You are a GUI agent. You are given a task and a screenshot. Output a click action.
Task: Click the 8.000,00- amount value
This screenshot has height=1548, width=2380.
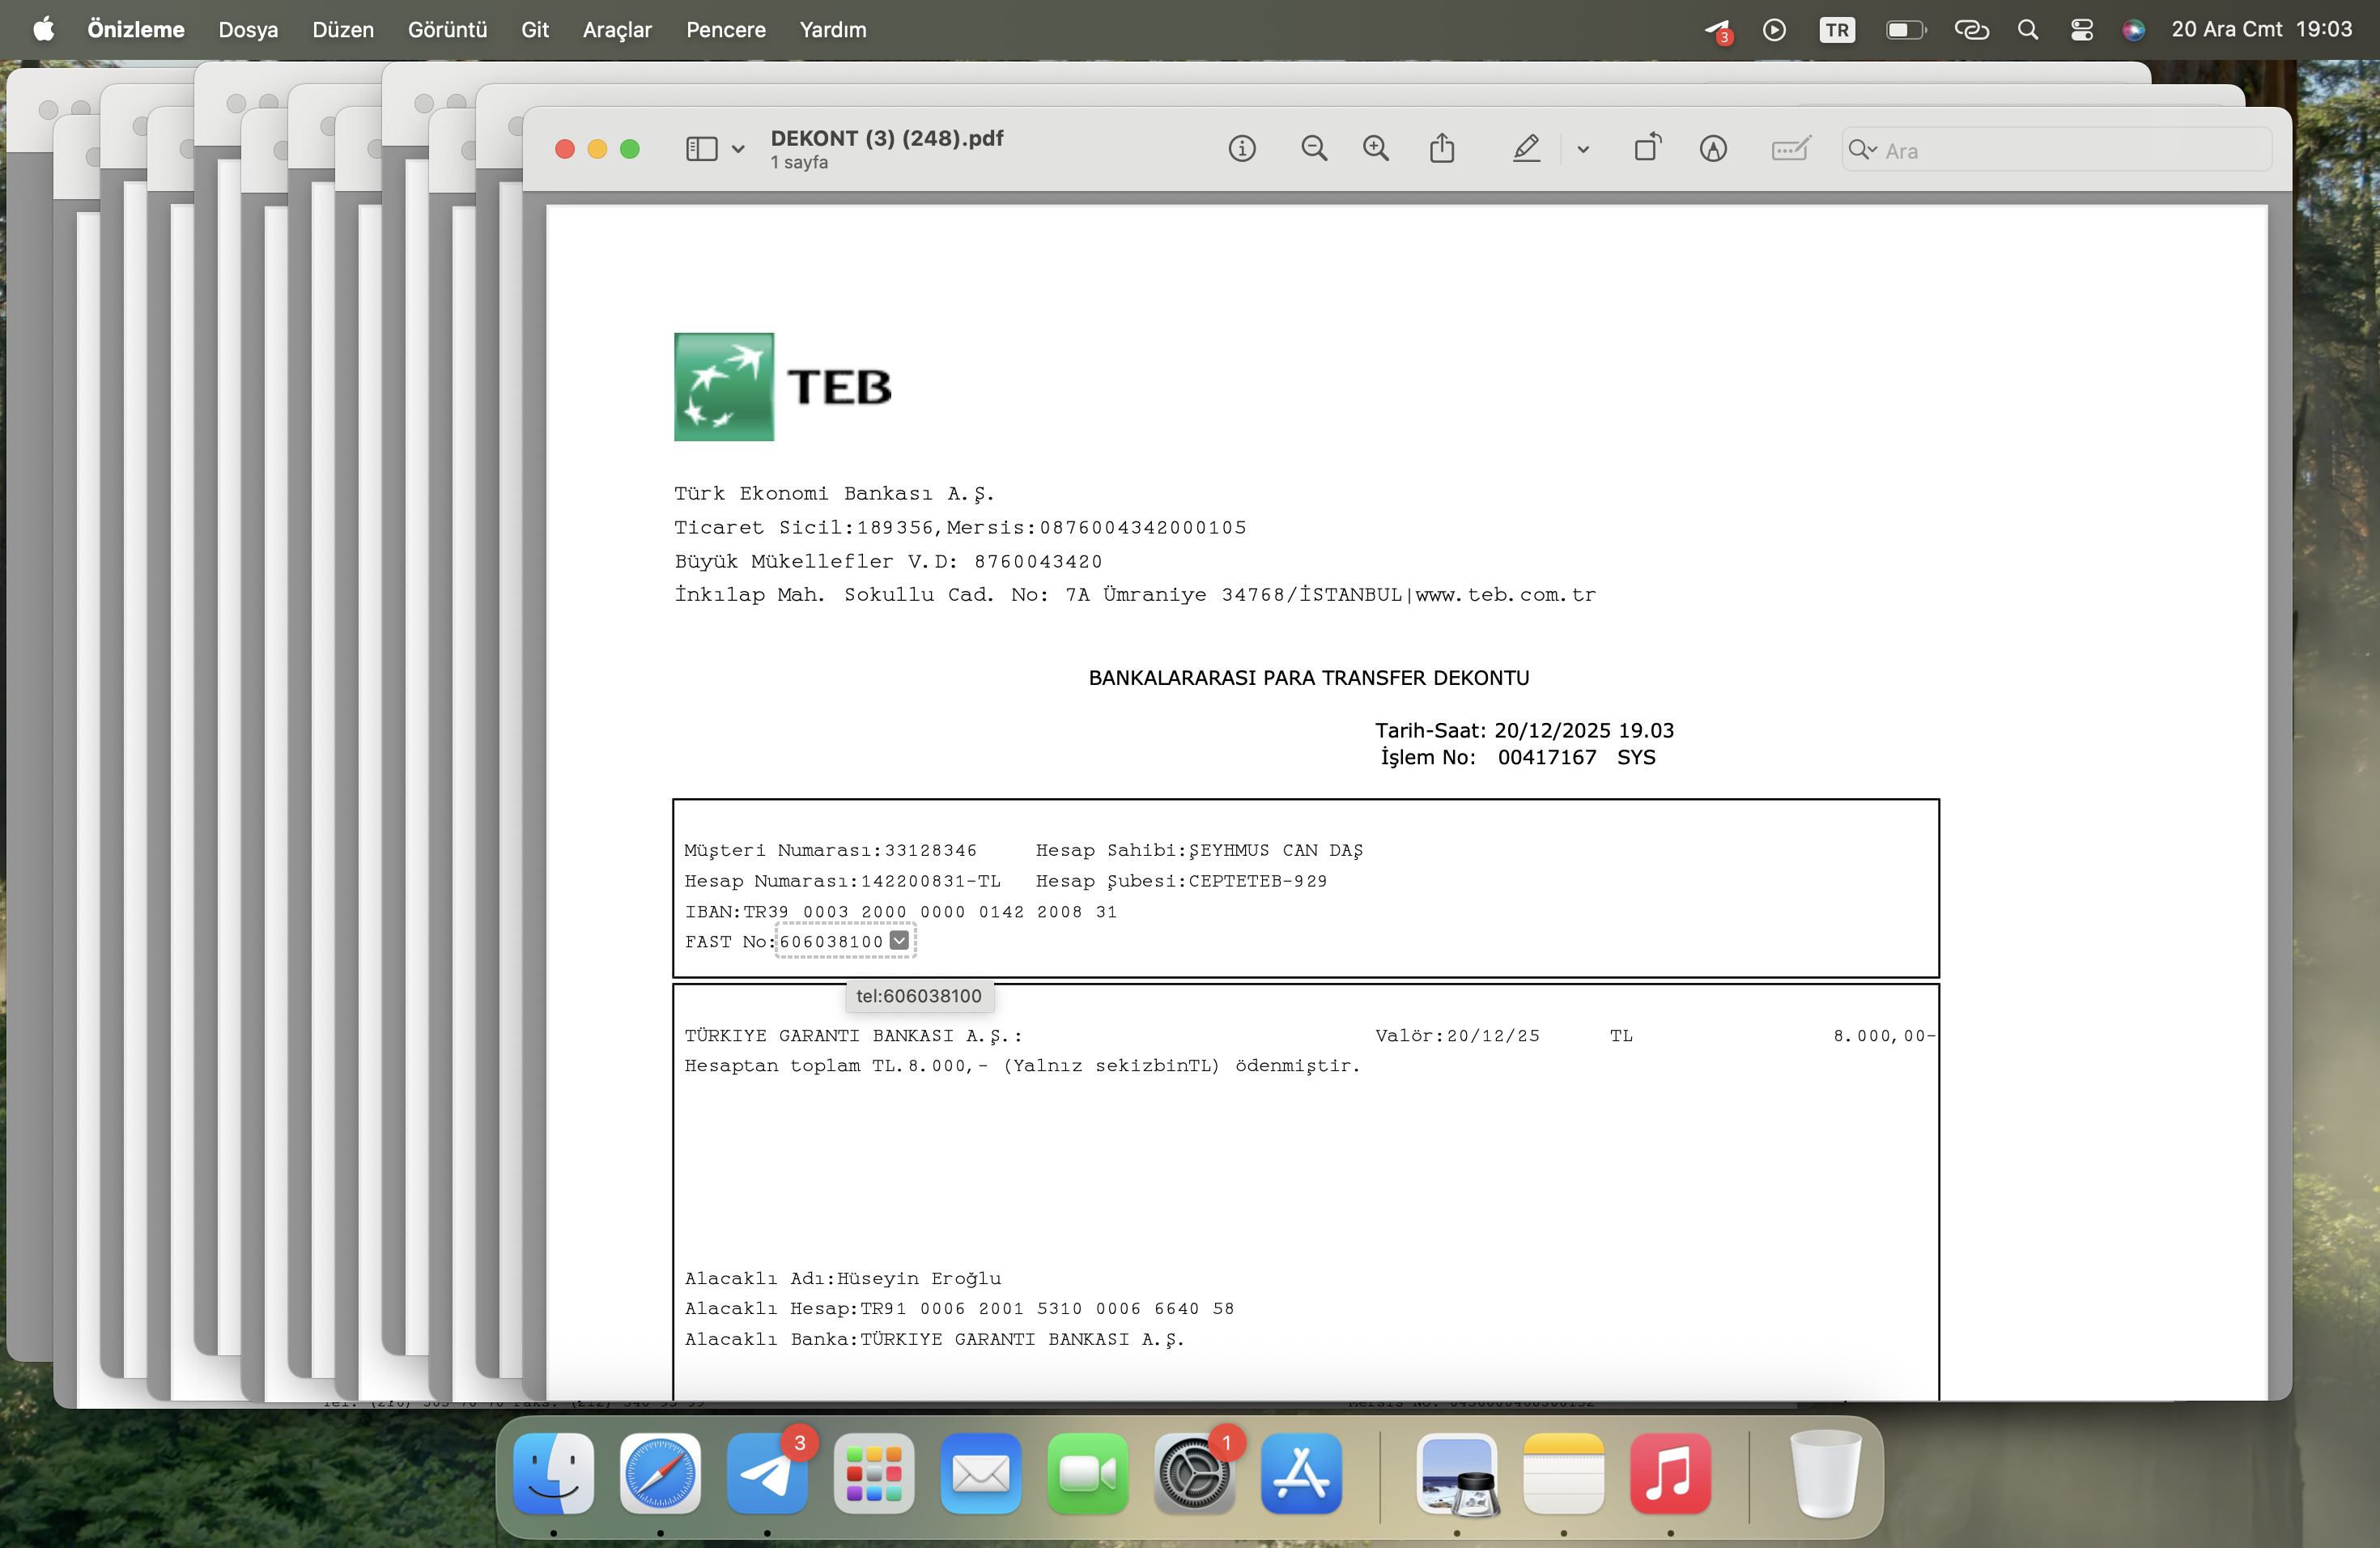(1884, 1035)
